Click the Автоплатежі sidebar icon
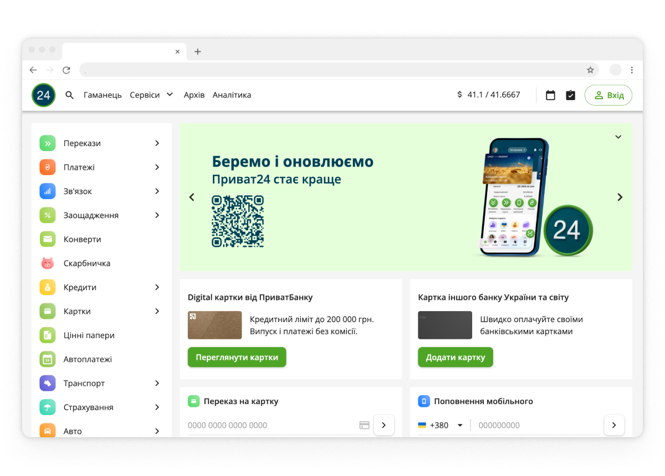 click(48, 359)
